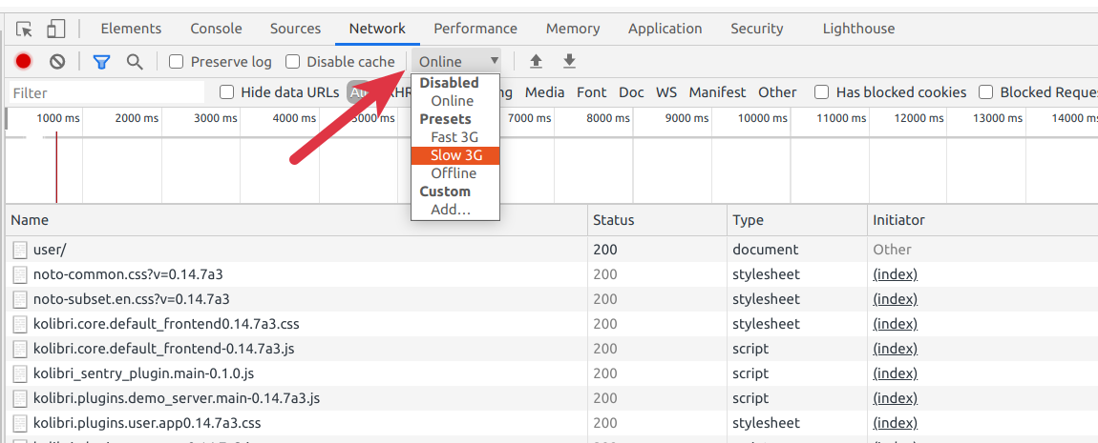This screenshot has height=443, width=1098.
Task: Choose Offline from throttling list
Action: (454, 173)
